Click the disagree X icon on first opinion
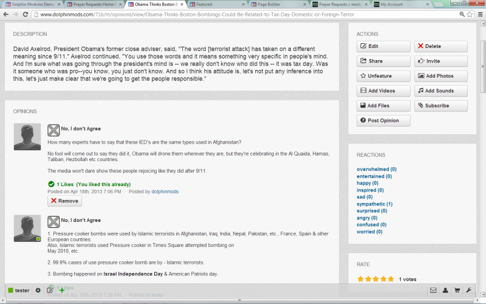 pyautogui.click(x=53, y=130)
